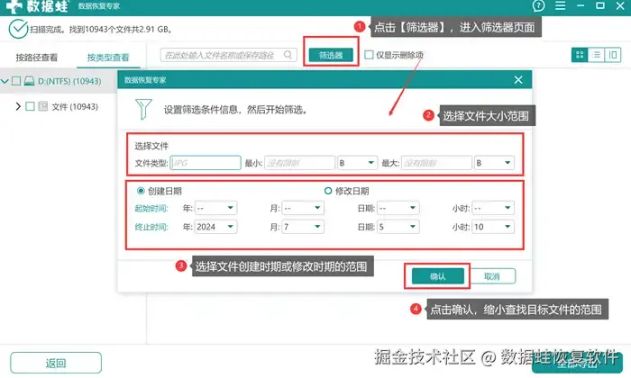This screenshot has width=631, height=378.
Task: Click the 确认 confirm button
Action: [x=437, y=276]
